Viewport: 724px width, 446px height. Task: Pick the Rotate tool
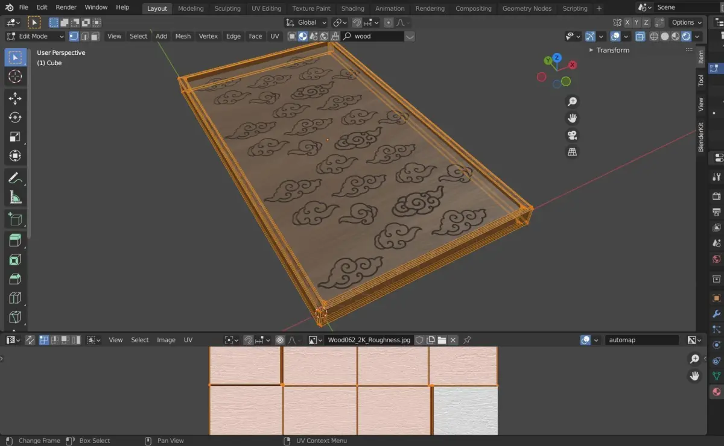pyautogui.click(x=16, y=118)
